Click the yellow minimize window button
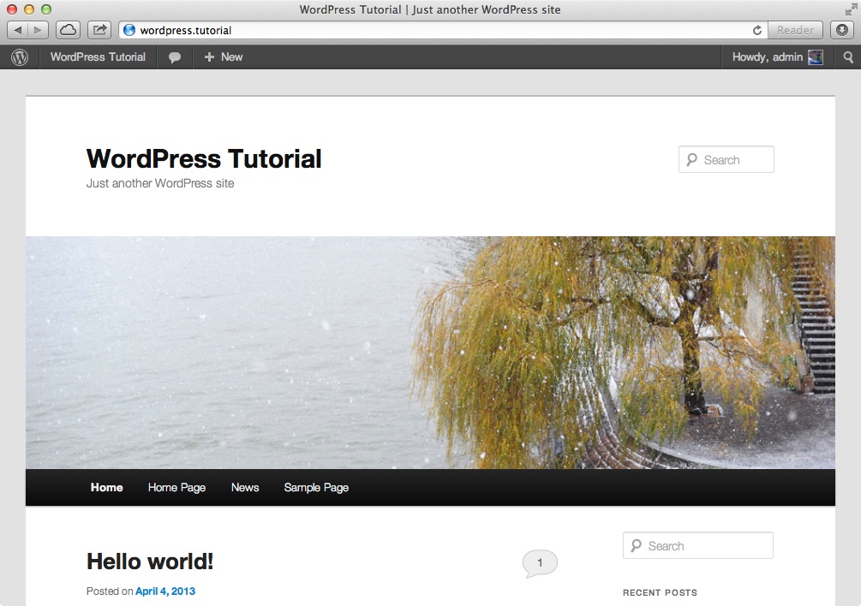This screenshot has height=606, width=861. 29,9
